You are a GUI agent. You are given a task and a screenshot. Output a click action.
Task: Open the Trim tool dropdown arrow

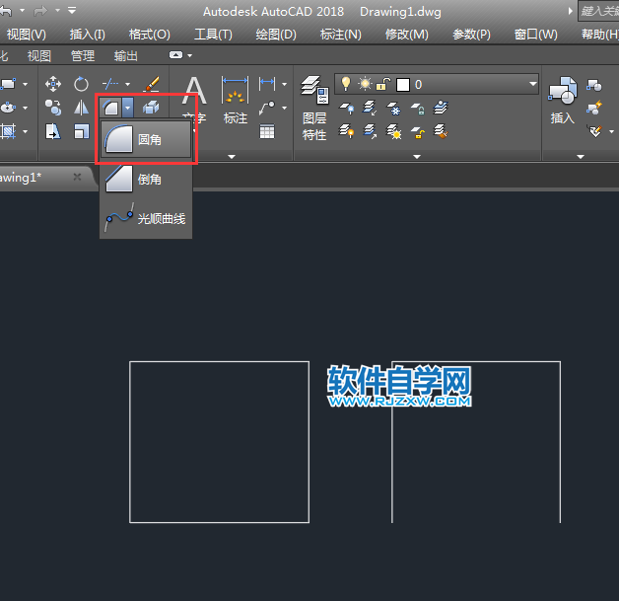pos(127,85)
